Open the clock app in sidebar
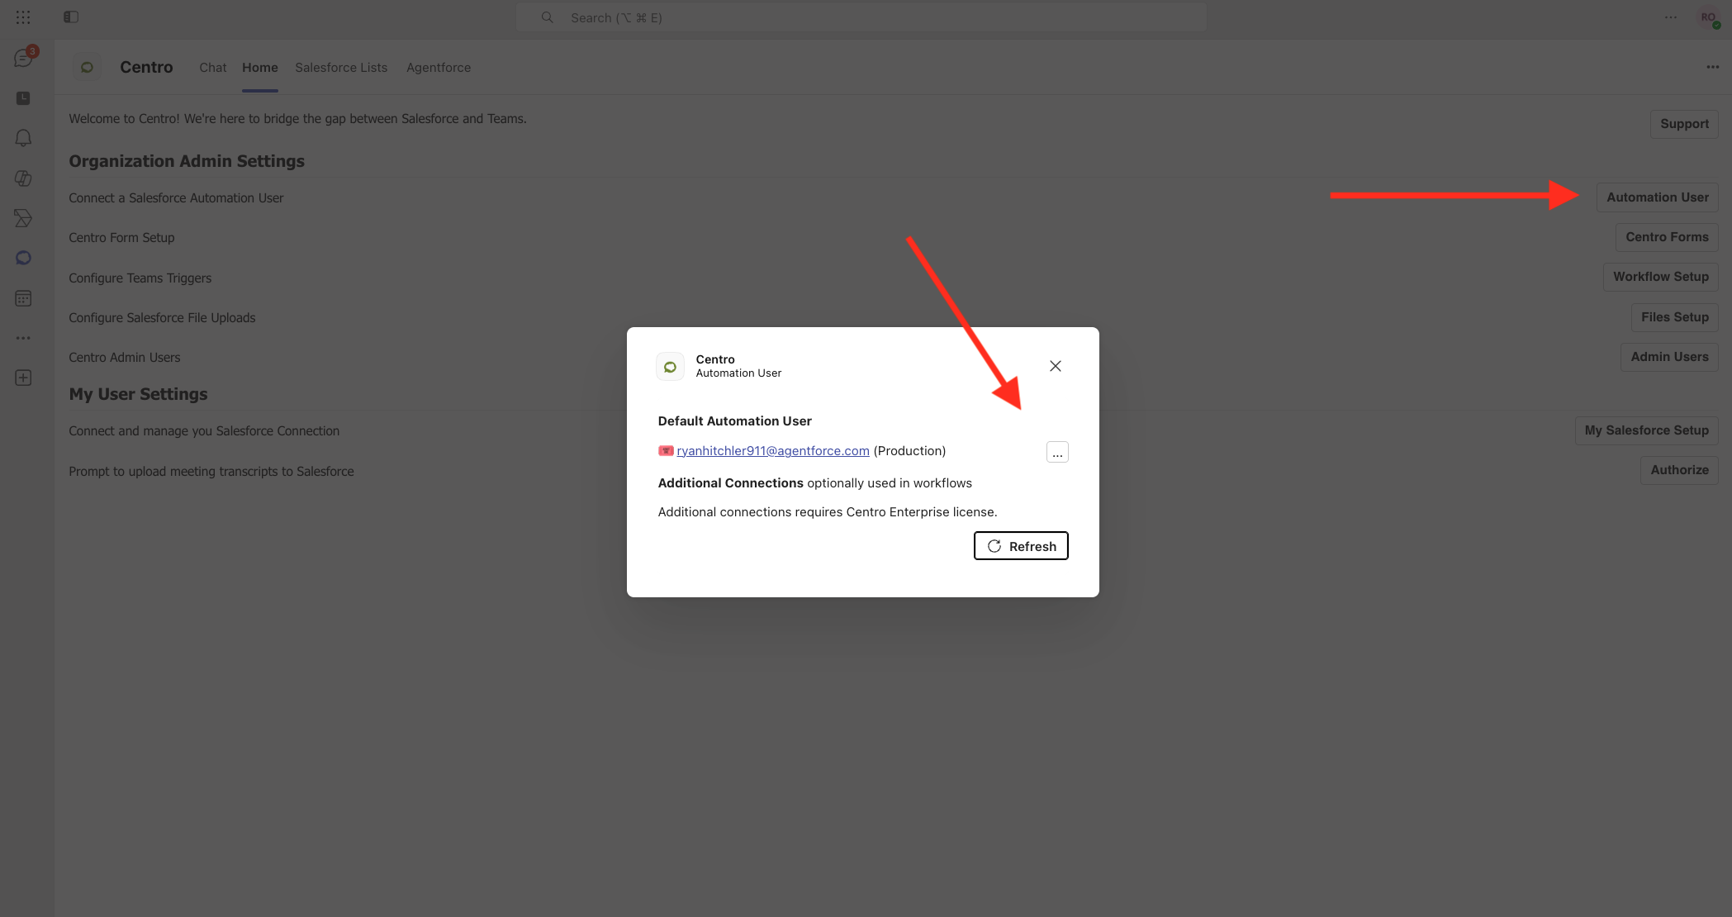The image size is (1732, 917). pyautogui.click(x=23, y=98)
